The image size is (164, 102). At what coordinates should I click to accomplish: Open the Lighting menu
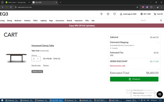tap(43, 21)
